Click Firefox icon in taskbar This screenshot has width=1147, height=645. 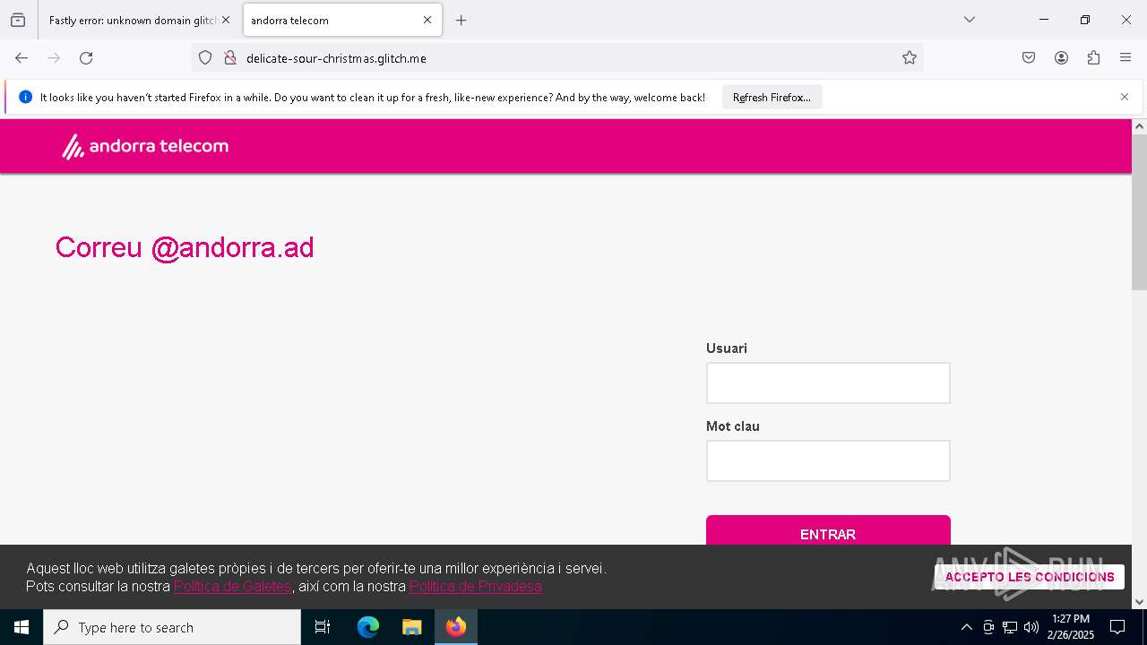click(x=456, y=627)
